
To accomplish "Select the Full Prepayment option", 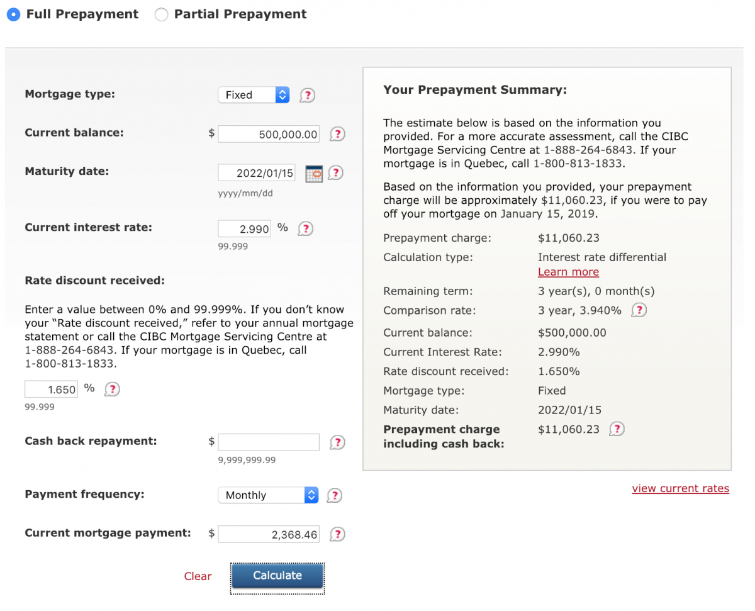I will (x=14, y=14).
